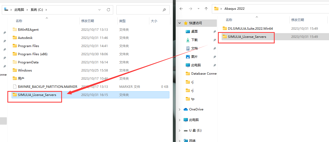This screenshot has width=329, height=142.
Task: Select the Program Files (x86) folder icon
Action: tap(15, 54)
